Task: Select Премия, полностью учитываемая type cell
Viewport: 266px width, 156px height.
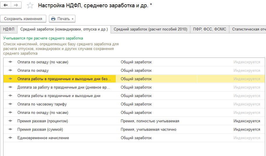Action: click(150, 121)
